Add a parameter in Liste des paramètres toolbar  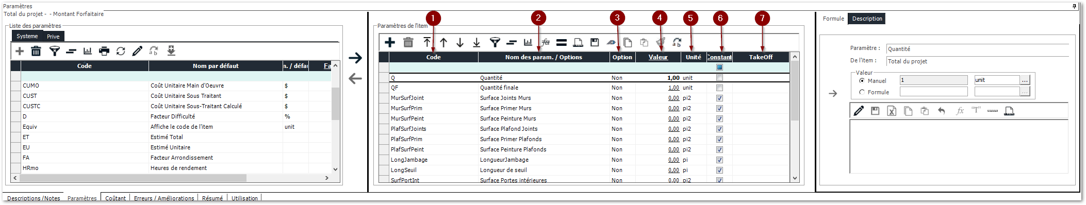click(20, 51)
